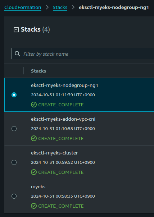
Task: Click the Filter by stack name field
Action: coord(83,54)
